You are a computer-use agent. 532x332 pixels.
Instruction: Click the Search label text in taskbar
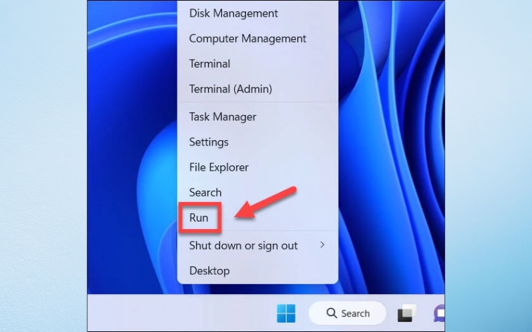pyautogui.click(x=355, y=313)
